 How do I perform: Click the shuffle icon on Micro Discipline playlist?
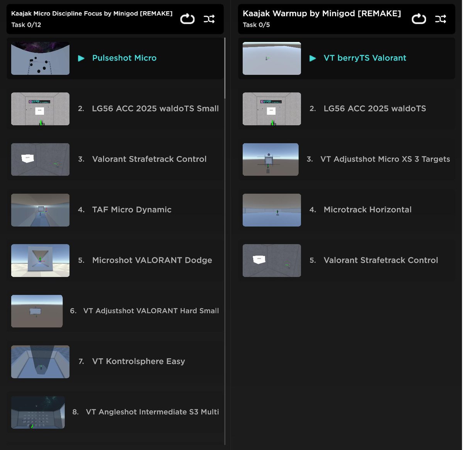pyautogui.click(x=209, y=19)
